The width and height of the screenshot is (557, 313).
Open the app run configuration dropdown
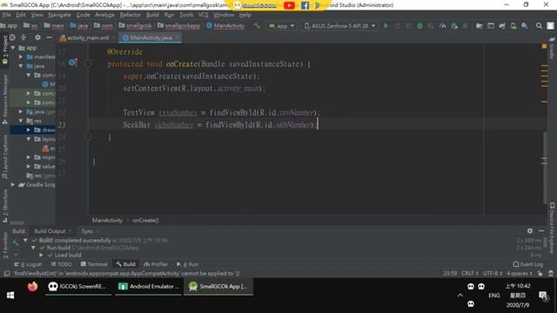[281, 26]
